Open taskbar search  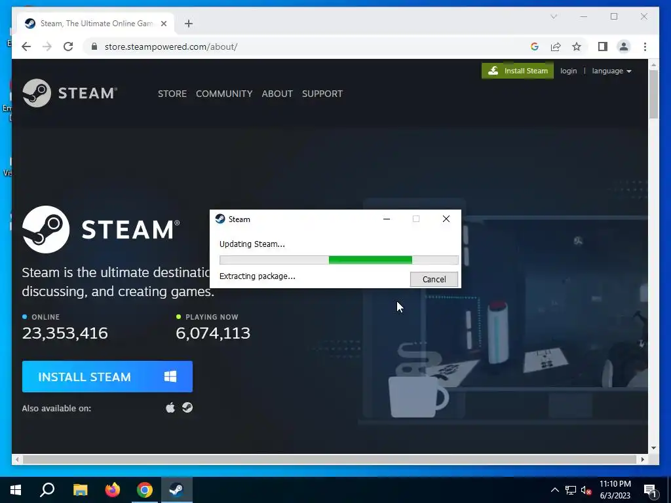47,489
